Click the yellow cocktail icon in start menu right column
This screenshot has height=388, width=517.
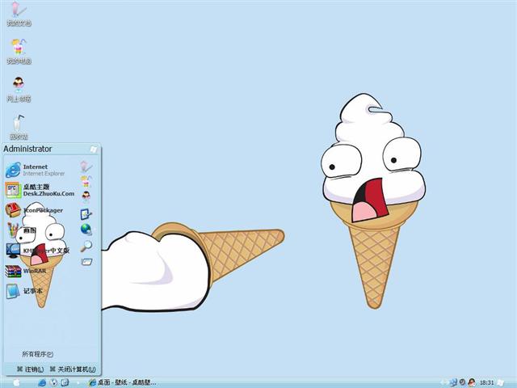(x=86, y=181)
